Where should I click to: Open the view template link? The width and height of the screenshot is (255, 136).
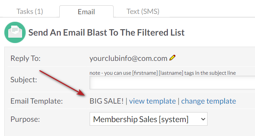(x=152, y=101)
